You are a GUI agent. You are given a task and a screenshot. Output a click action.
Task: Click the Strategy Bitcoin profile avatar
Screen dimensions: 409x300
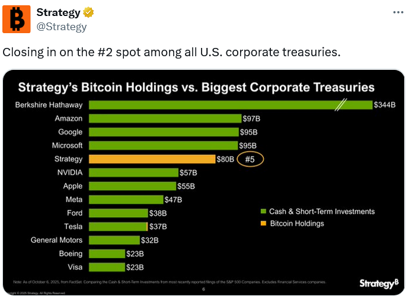[x=17, y=19]
